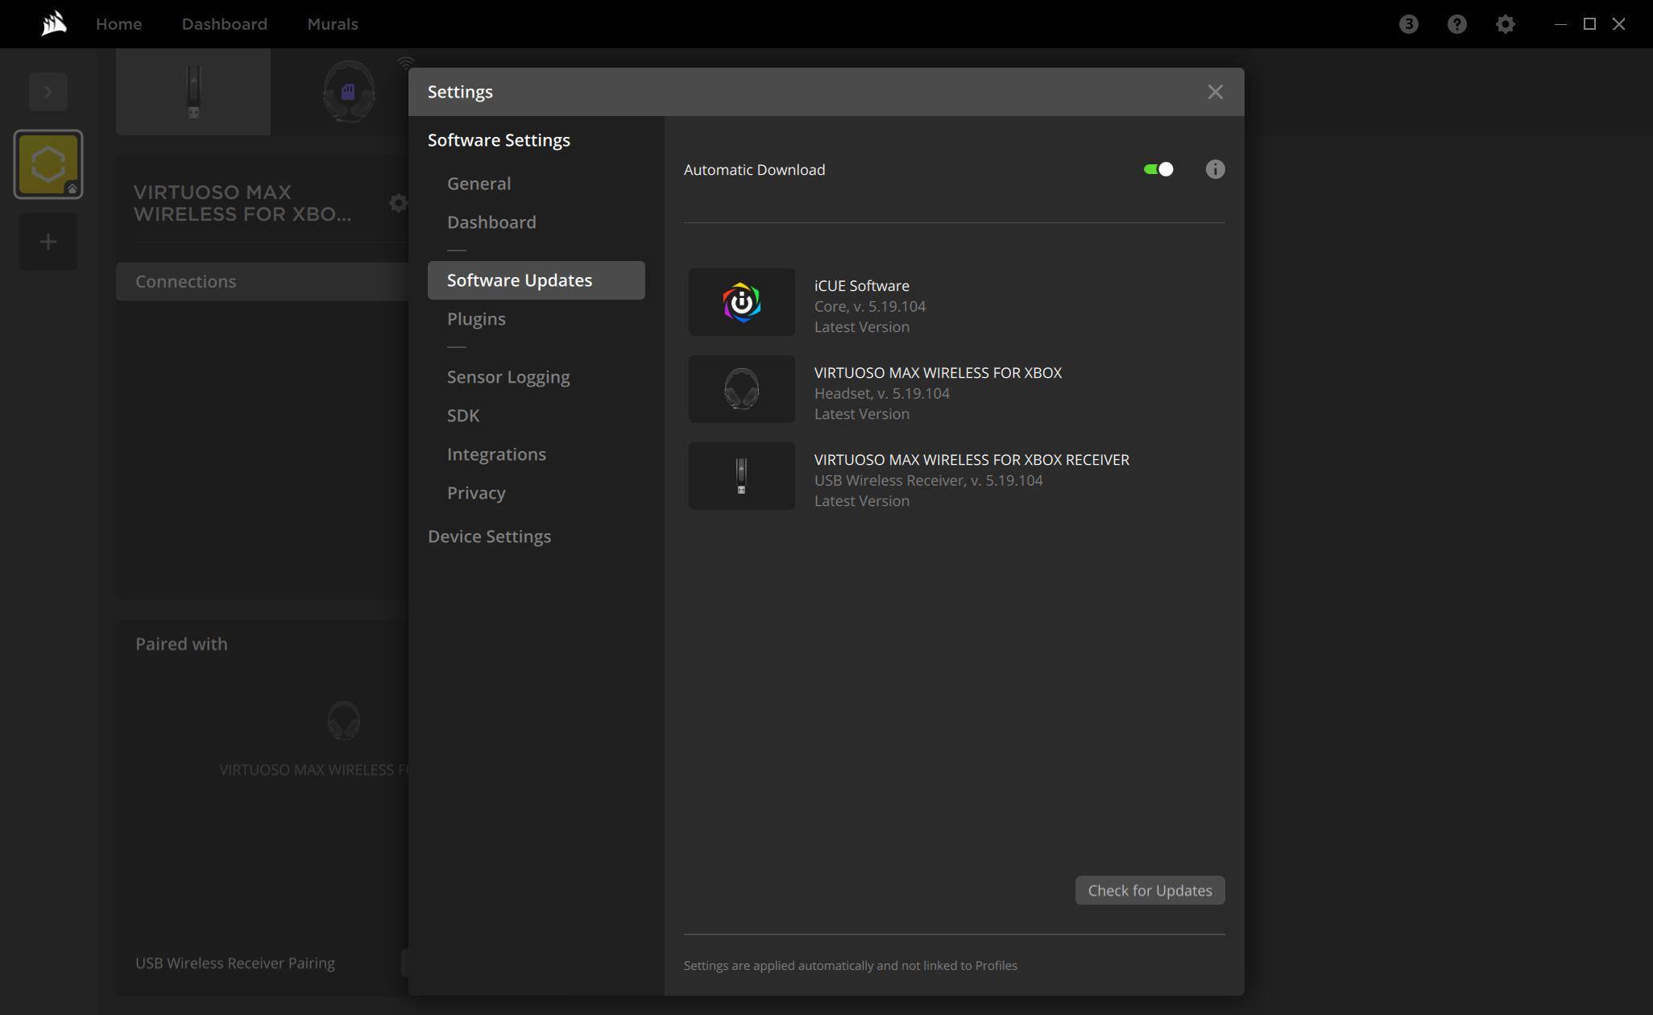Open the help question mark icon

(x=1456, y=24)
